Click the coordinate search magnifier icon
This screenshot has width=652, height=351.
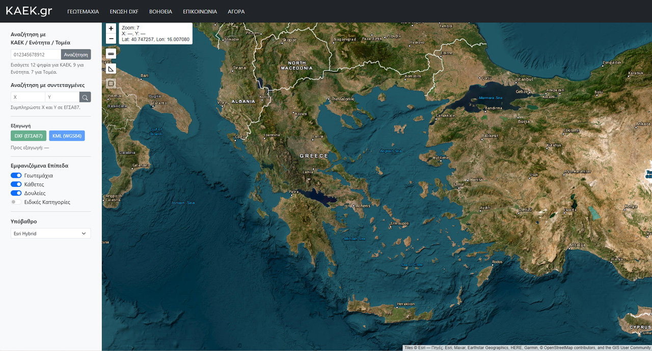[x=85, y=97]
